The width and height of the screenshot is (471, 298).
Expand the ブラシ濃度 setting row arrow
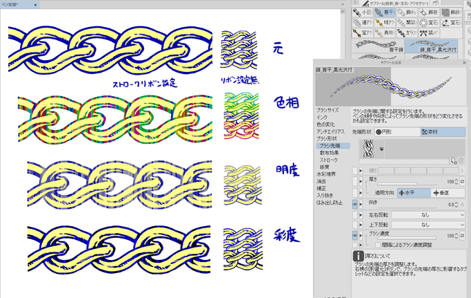pos(361,236)
